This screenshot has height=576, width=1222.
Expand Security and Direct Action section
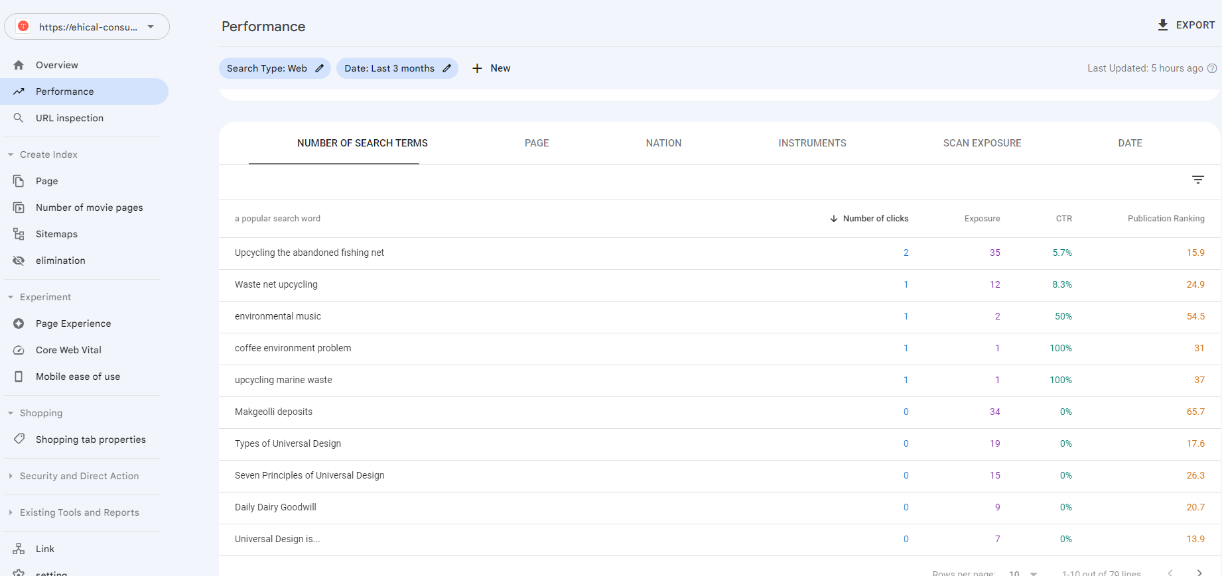11,476
